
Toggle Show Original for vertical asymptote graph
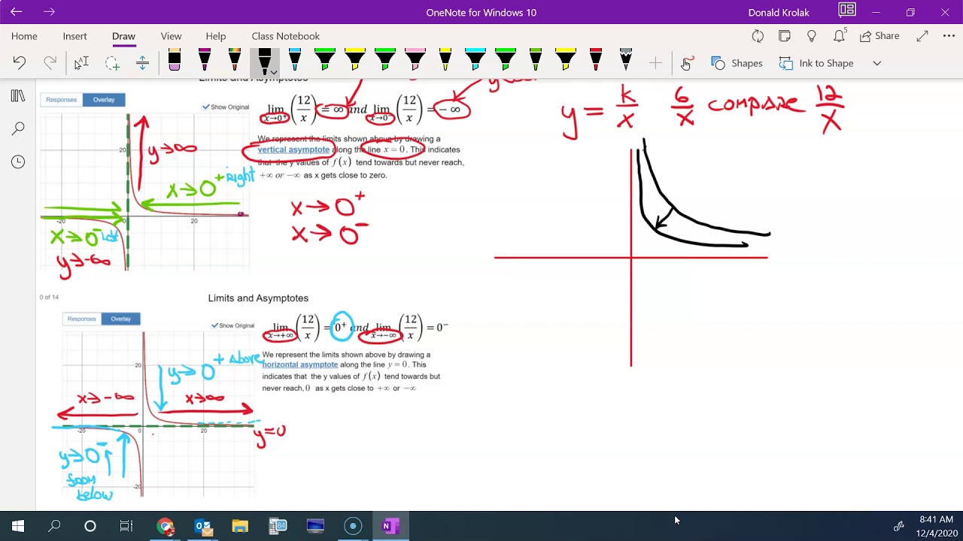click(226, 107)
